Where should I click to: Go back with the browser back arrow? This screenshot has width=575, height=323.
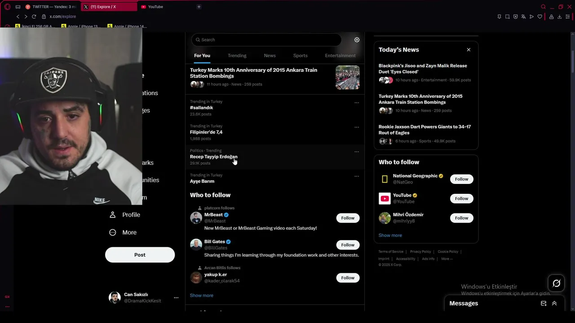(18, 17)
